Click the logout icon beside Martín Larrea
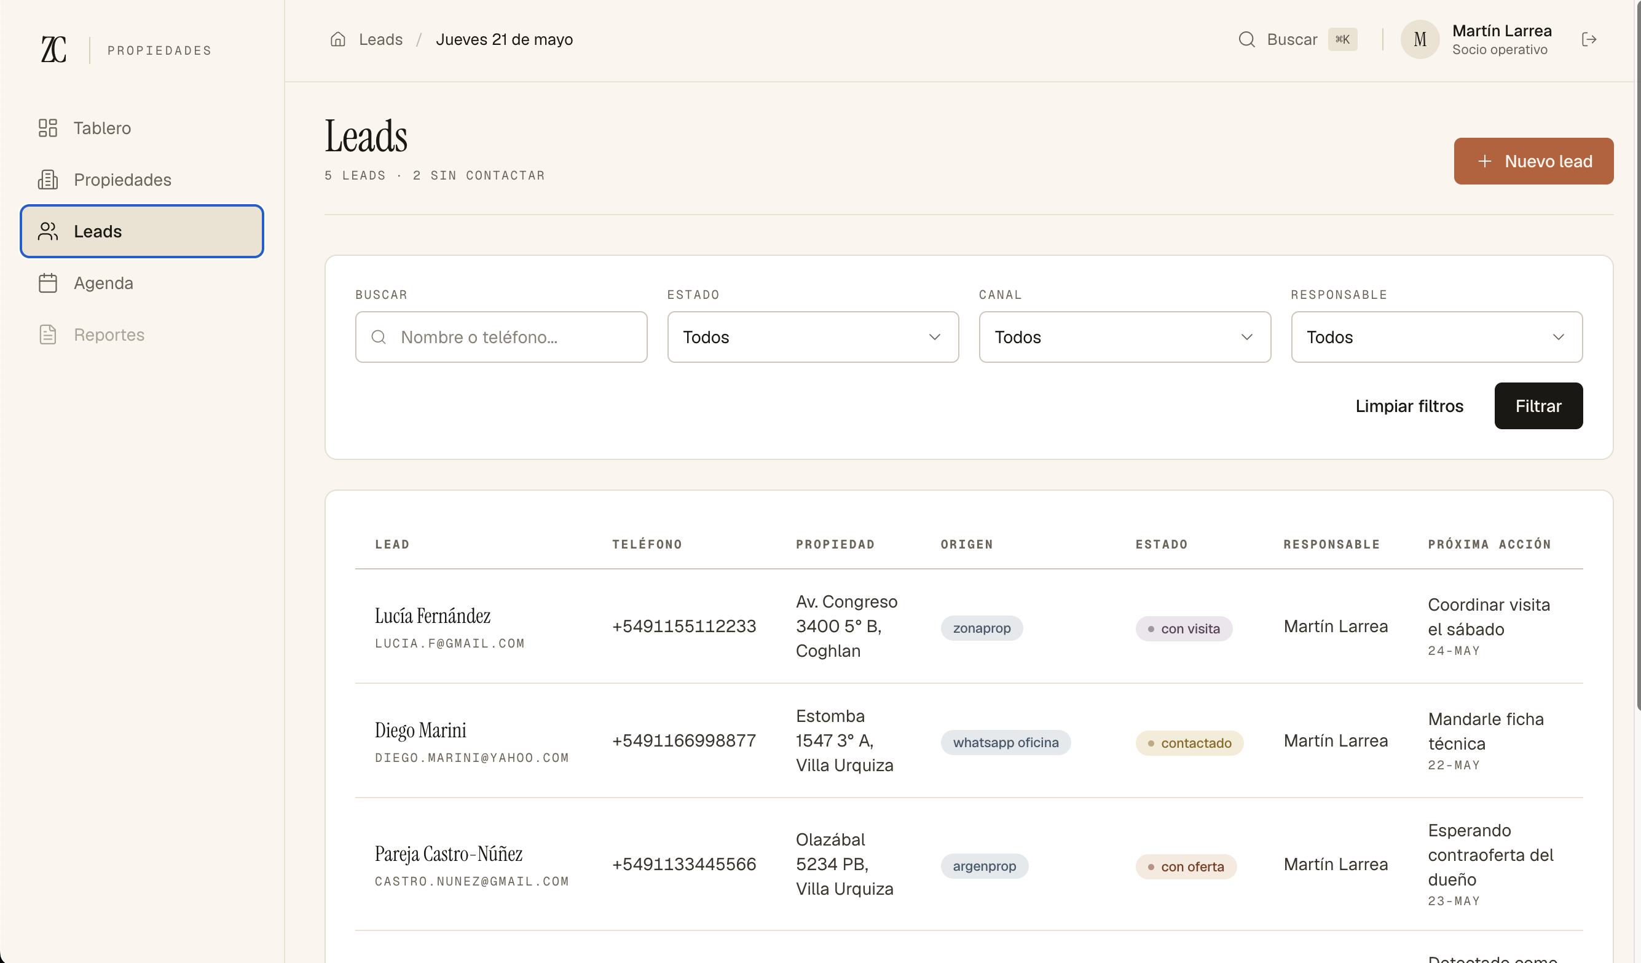 (1589, 39)
